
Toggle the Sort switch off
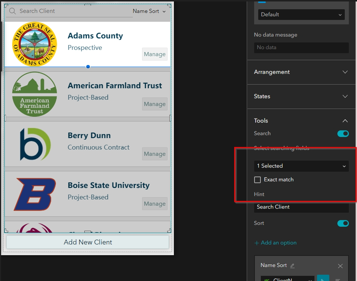click(343, 223)
